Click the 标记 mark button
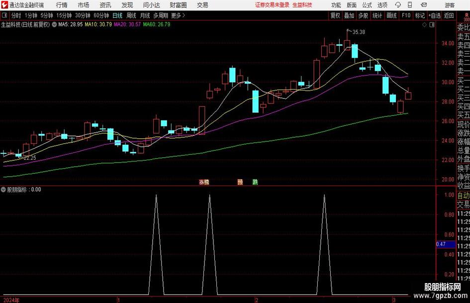This screenshot has width=470, height=303. [420, 15]
